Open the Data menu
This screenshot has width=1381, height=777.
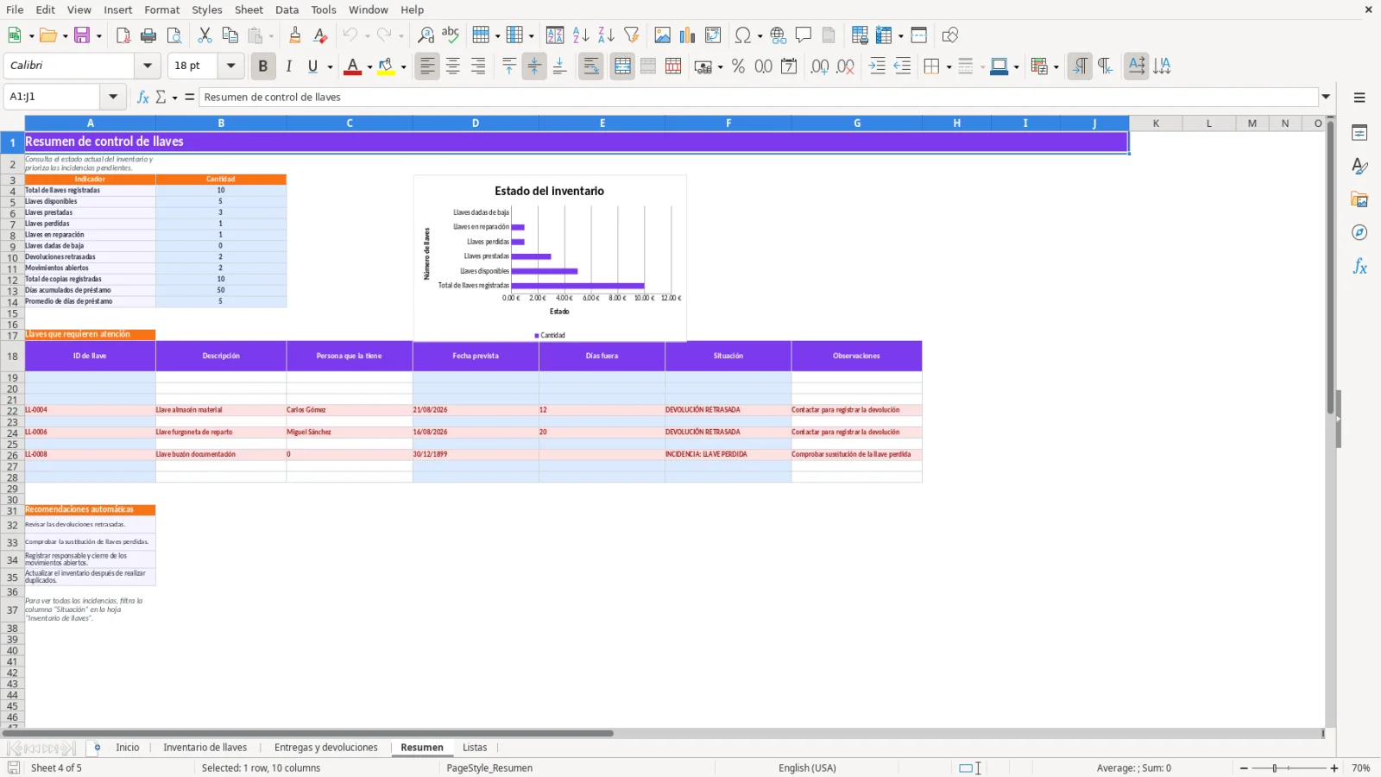(x=287, y=9)
